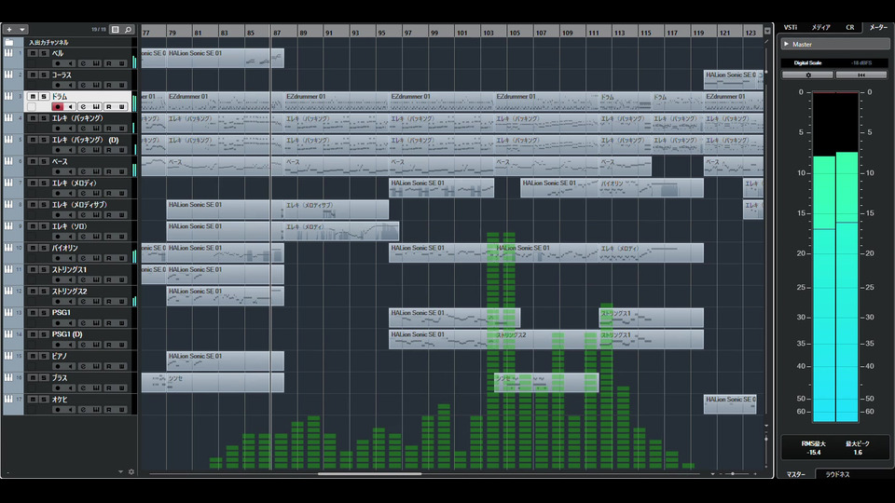Open the track list bottom dropdown arrow
895x503 pixels.
click(x=120, y=471)
